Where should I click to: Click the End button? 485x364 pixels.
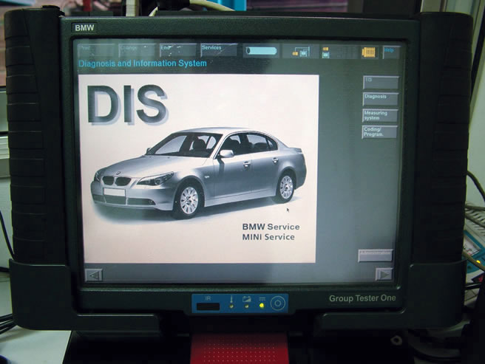(x=178, y=50)
